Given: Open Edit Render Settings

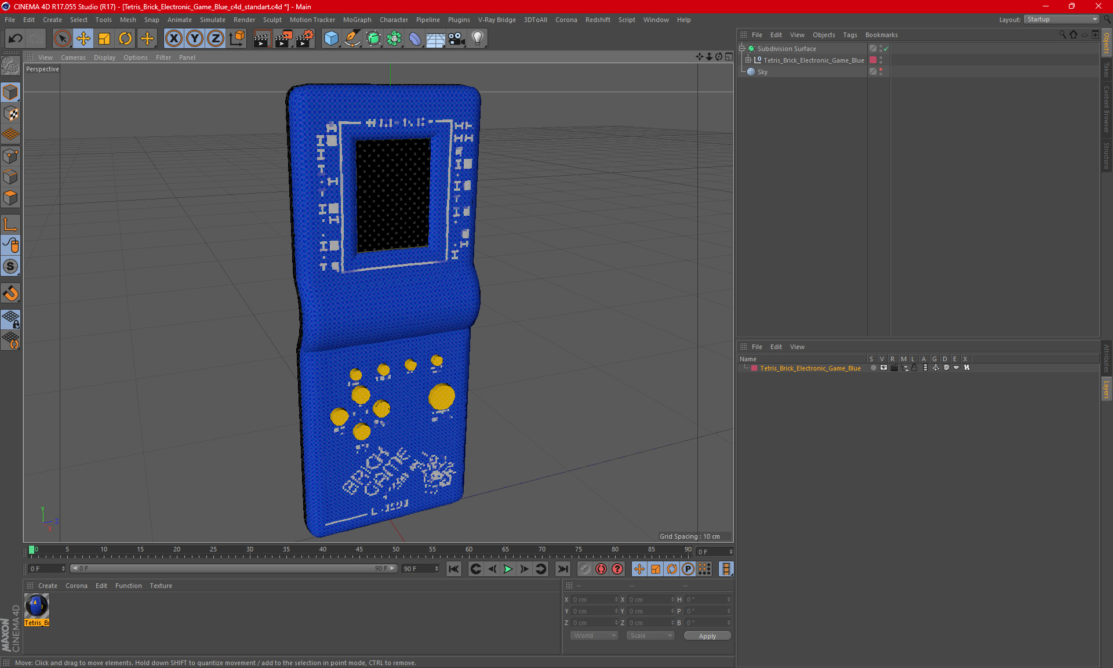Looking at the screenshot, I should pyautogui.click(x=305, y=38).
